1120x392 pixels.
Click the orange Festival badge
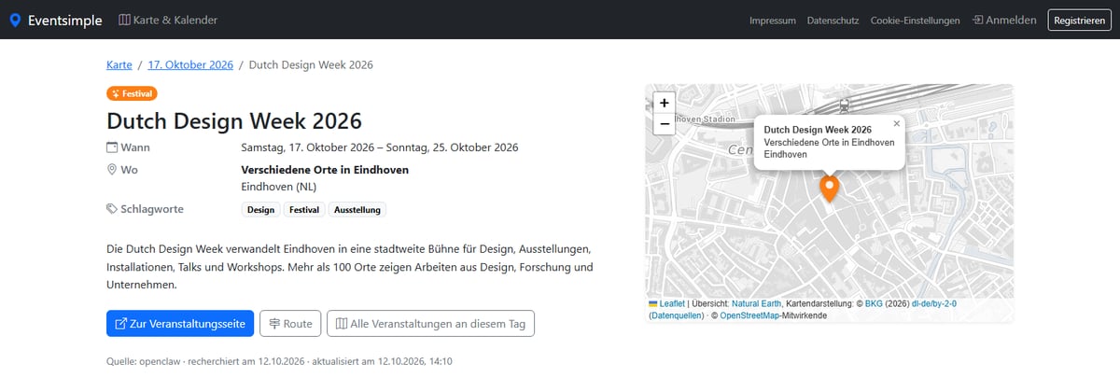[132, 93]
